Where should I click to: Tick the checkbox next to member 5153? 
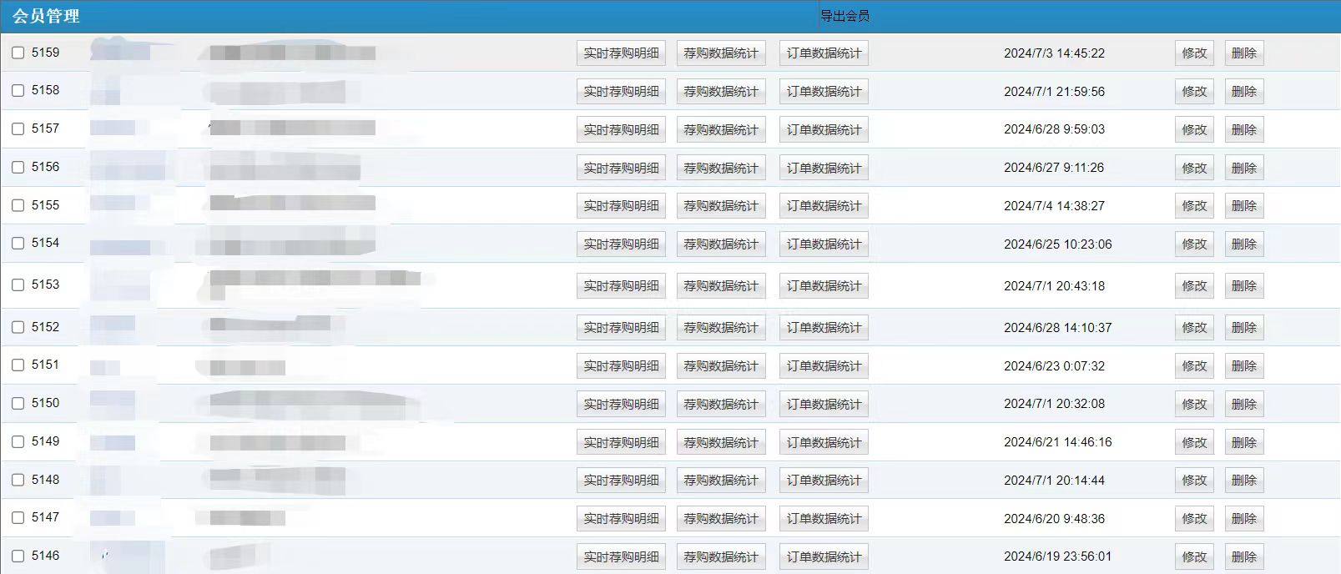18,285
